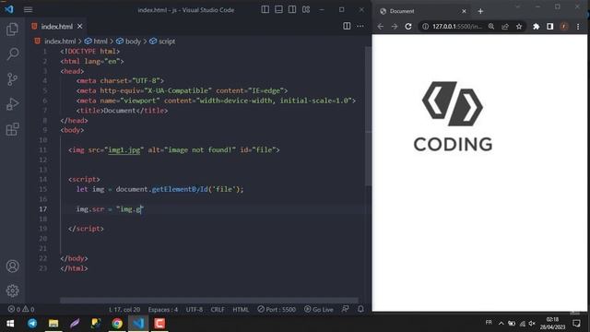Click the line and column status entry
Image resolution: width=590 pixels, height=332 pixels.
click(124, 310)
